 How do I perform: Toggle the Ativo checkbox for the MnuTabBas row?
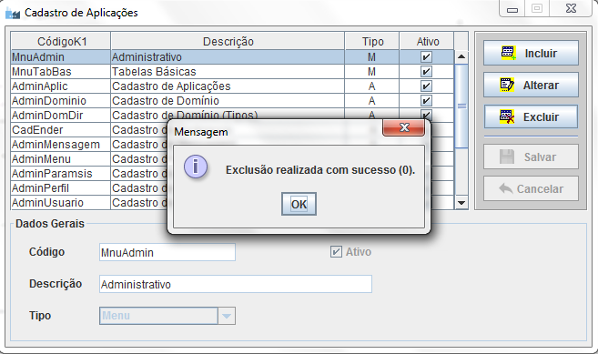pos(426,72)
